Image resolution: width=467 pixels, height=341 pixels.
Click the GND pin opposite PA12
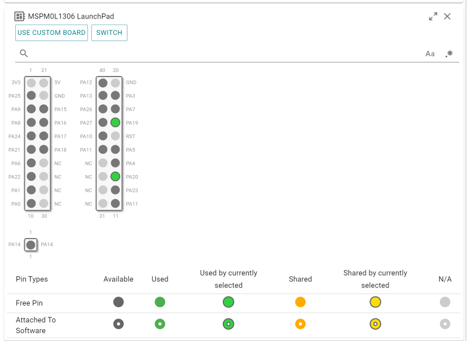[x=115, y=83]
